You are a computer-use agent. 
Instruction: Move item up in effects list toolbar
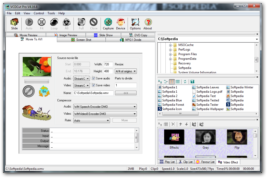coord(181,124)
